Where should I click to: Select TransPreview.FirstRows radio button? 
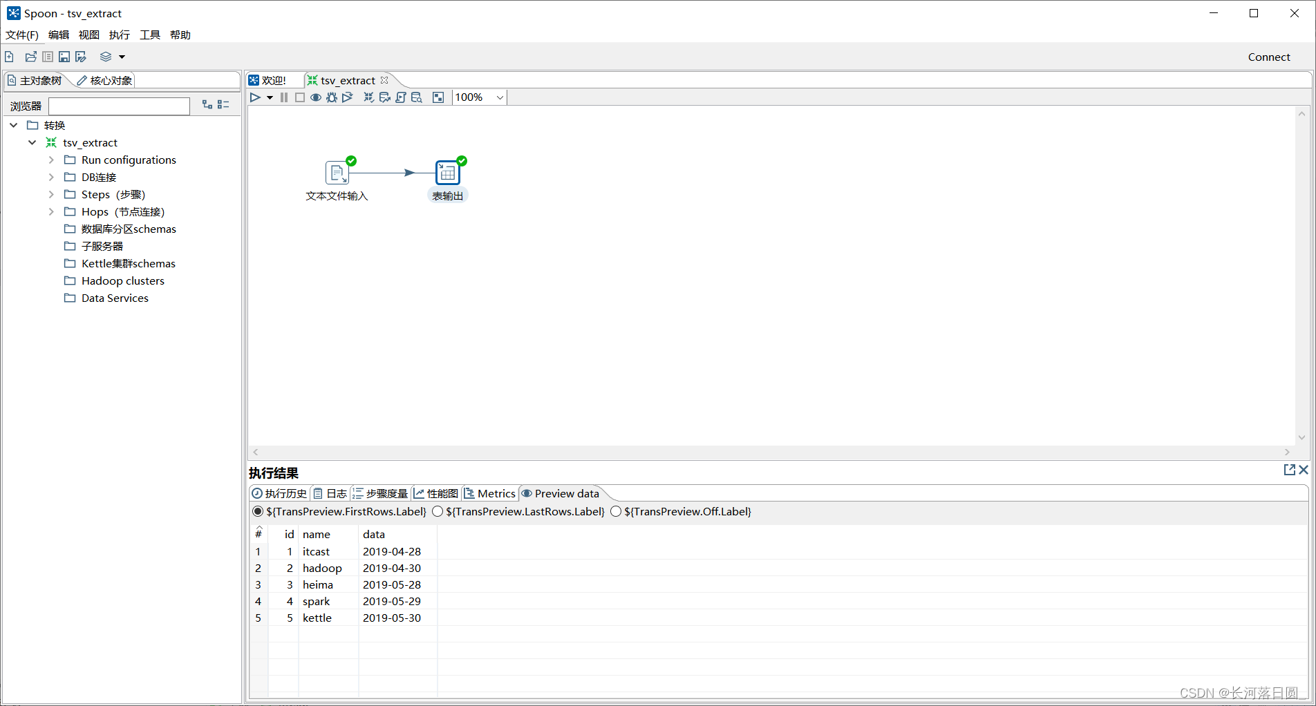(x=258, y=511)
